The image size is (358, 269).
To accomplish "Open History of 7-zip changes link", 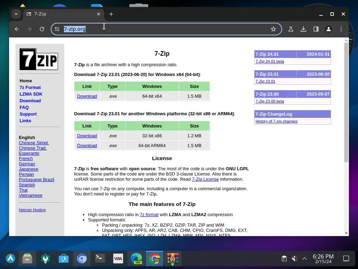I will click(277, 121).
